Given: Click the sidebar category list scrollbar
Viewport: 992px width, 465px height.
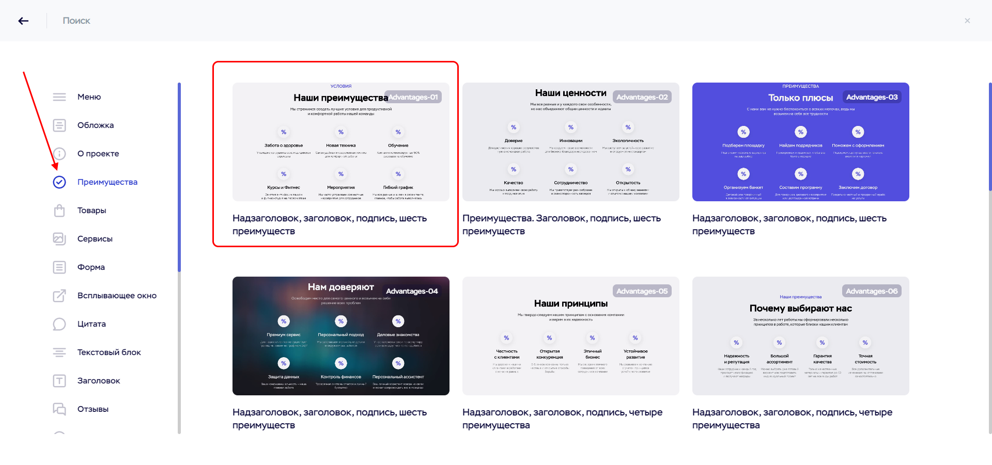Looking at the screenshot, I should click(179, 177).
